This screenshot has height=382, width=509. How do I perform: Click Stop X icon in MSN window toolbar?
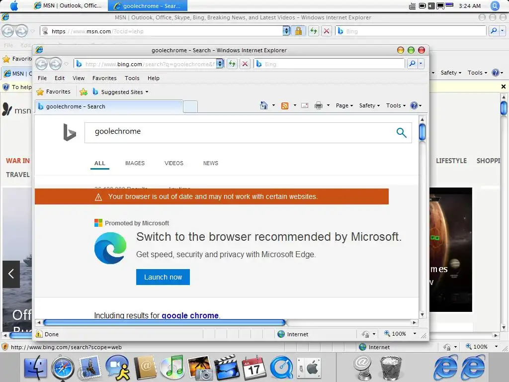[x=327, y=31]
